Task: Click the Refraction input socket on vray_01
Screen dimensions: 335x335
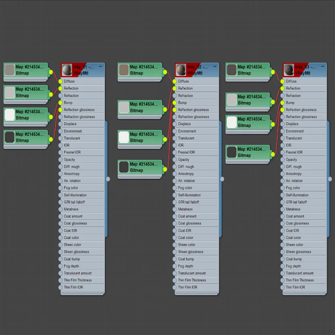Action: pos(60,96)
